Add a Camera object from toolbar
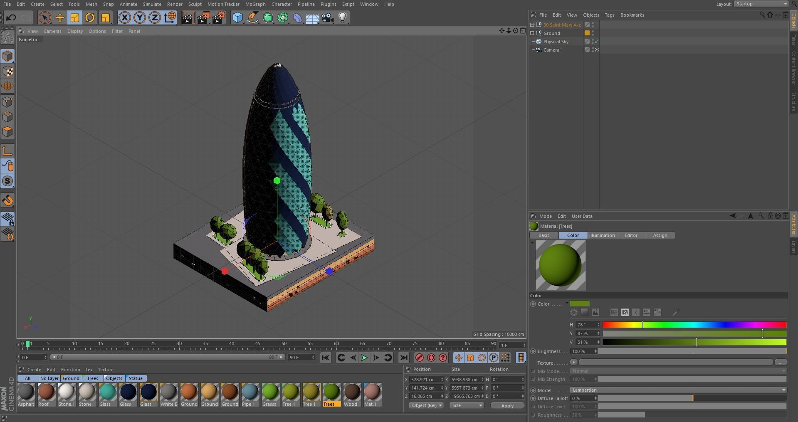 [328, 17]
